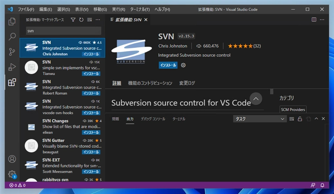Split the editor to the right
The height and width of the screenshot is (194, 334).
[x=314, y=20]
